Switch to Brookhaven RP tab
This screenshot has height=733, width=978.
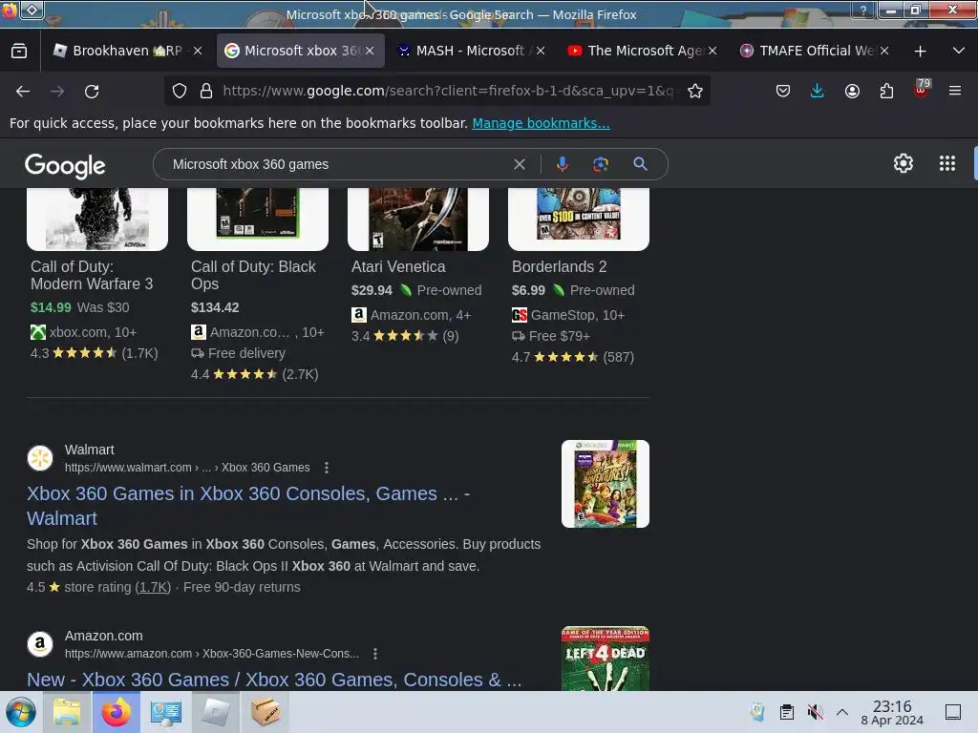tap(127, 51)
